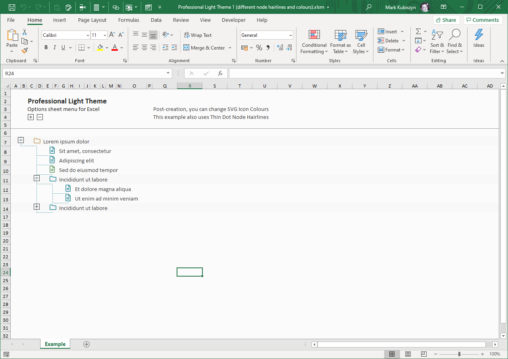The height and width of the screenshot is (359, 508).
Task: Click the Format Painter icon
Action: click(25, 51)
